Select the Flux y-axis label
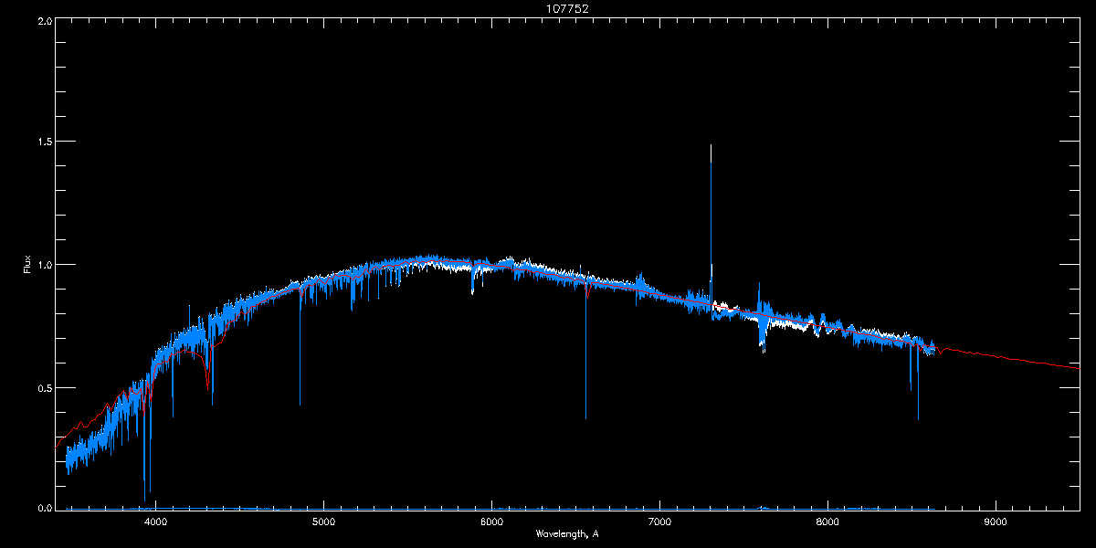1096x548 pixels. point(26,264)
